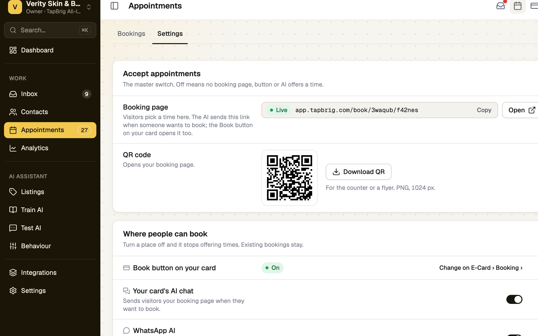Screen dimensions: 538x336
Task: Click the QR code image
Action: 290,178
